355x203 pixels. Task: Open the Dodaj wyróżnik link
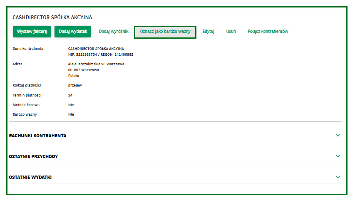[114, 32]
